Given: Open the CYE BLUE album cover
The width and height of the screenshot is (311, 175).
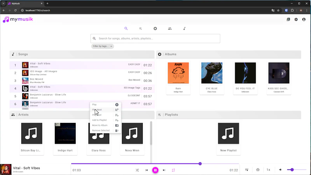Looking at the screenshot, I should pyautogui.click(x=211, y=73).
